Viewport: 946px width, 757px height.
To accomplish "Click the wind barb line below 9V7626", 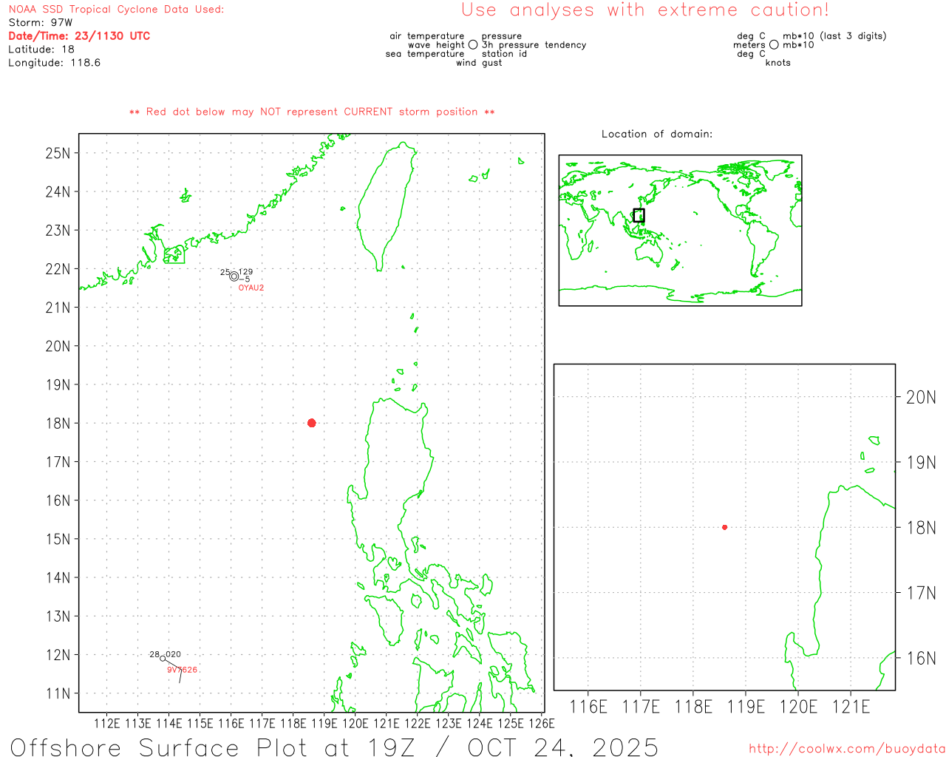I will [x=180, y=675].
